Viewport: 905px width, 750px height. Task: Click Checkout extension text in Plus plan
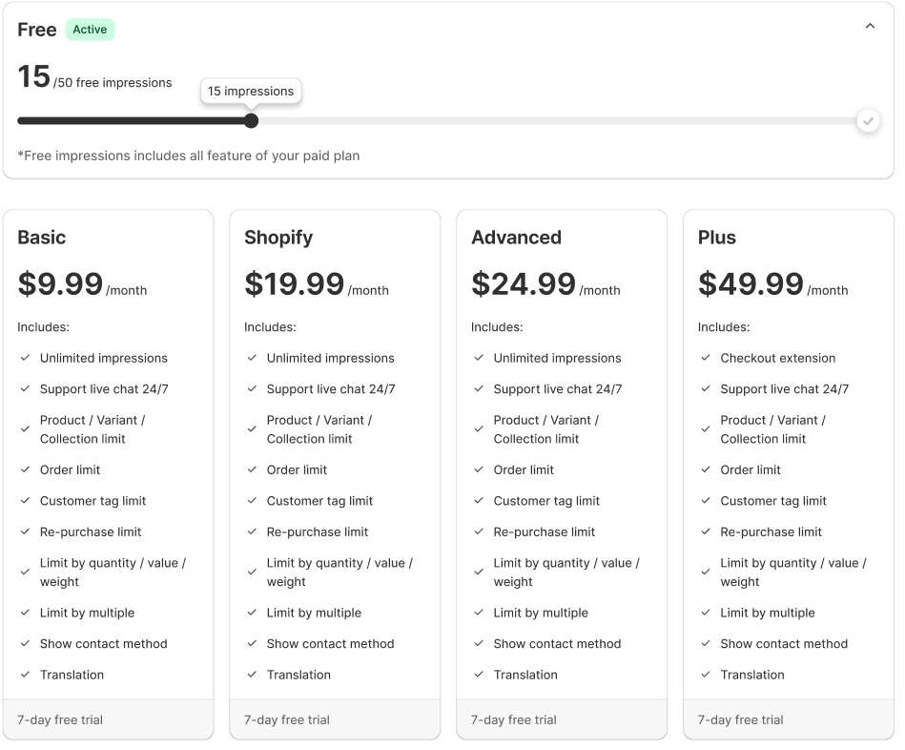click(x=777, y=358)
